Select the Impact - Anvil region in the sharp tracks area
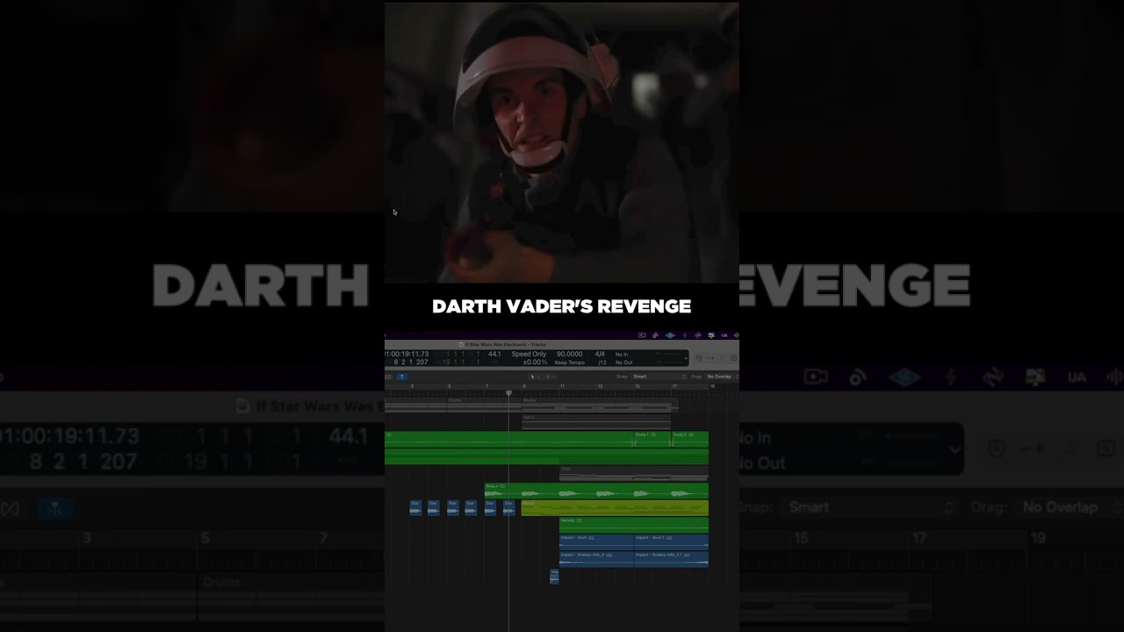This screenshot has width=1124, height=632. pos(596,542)
